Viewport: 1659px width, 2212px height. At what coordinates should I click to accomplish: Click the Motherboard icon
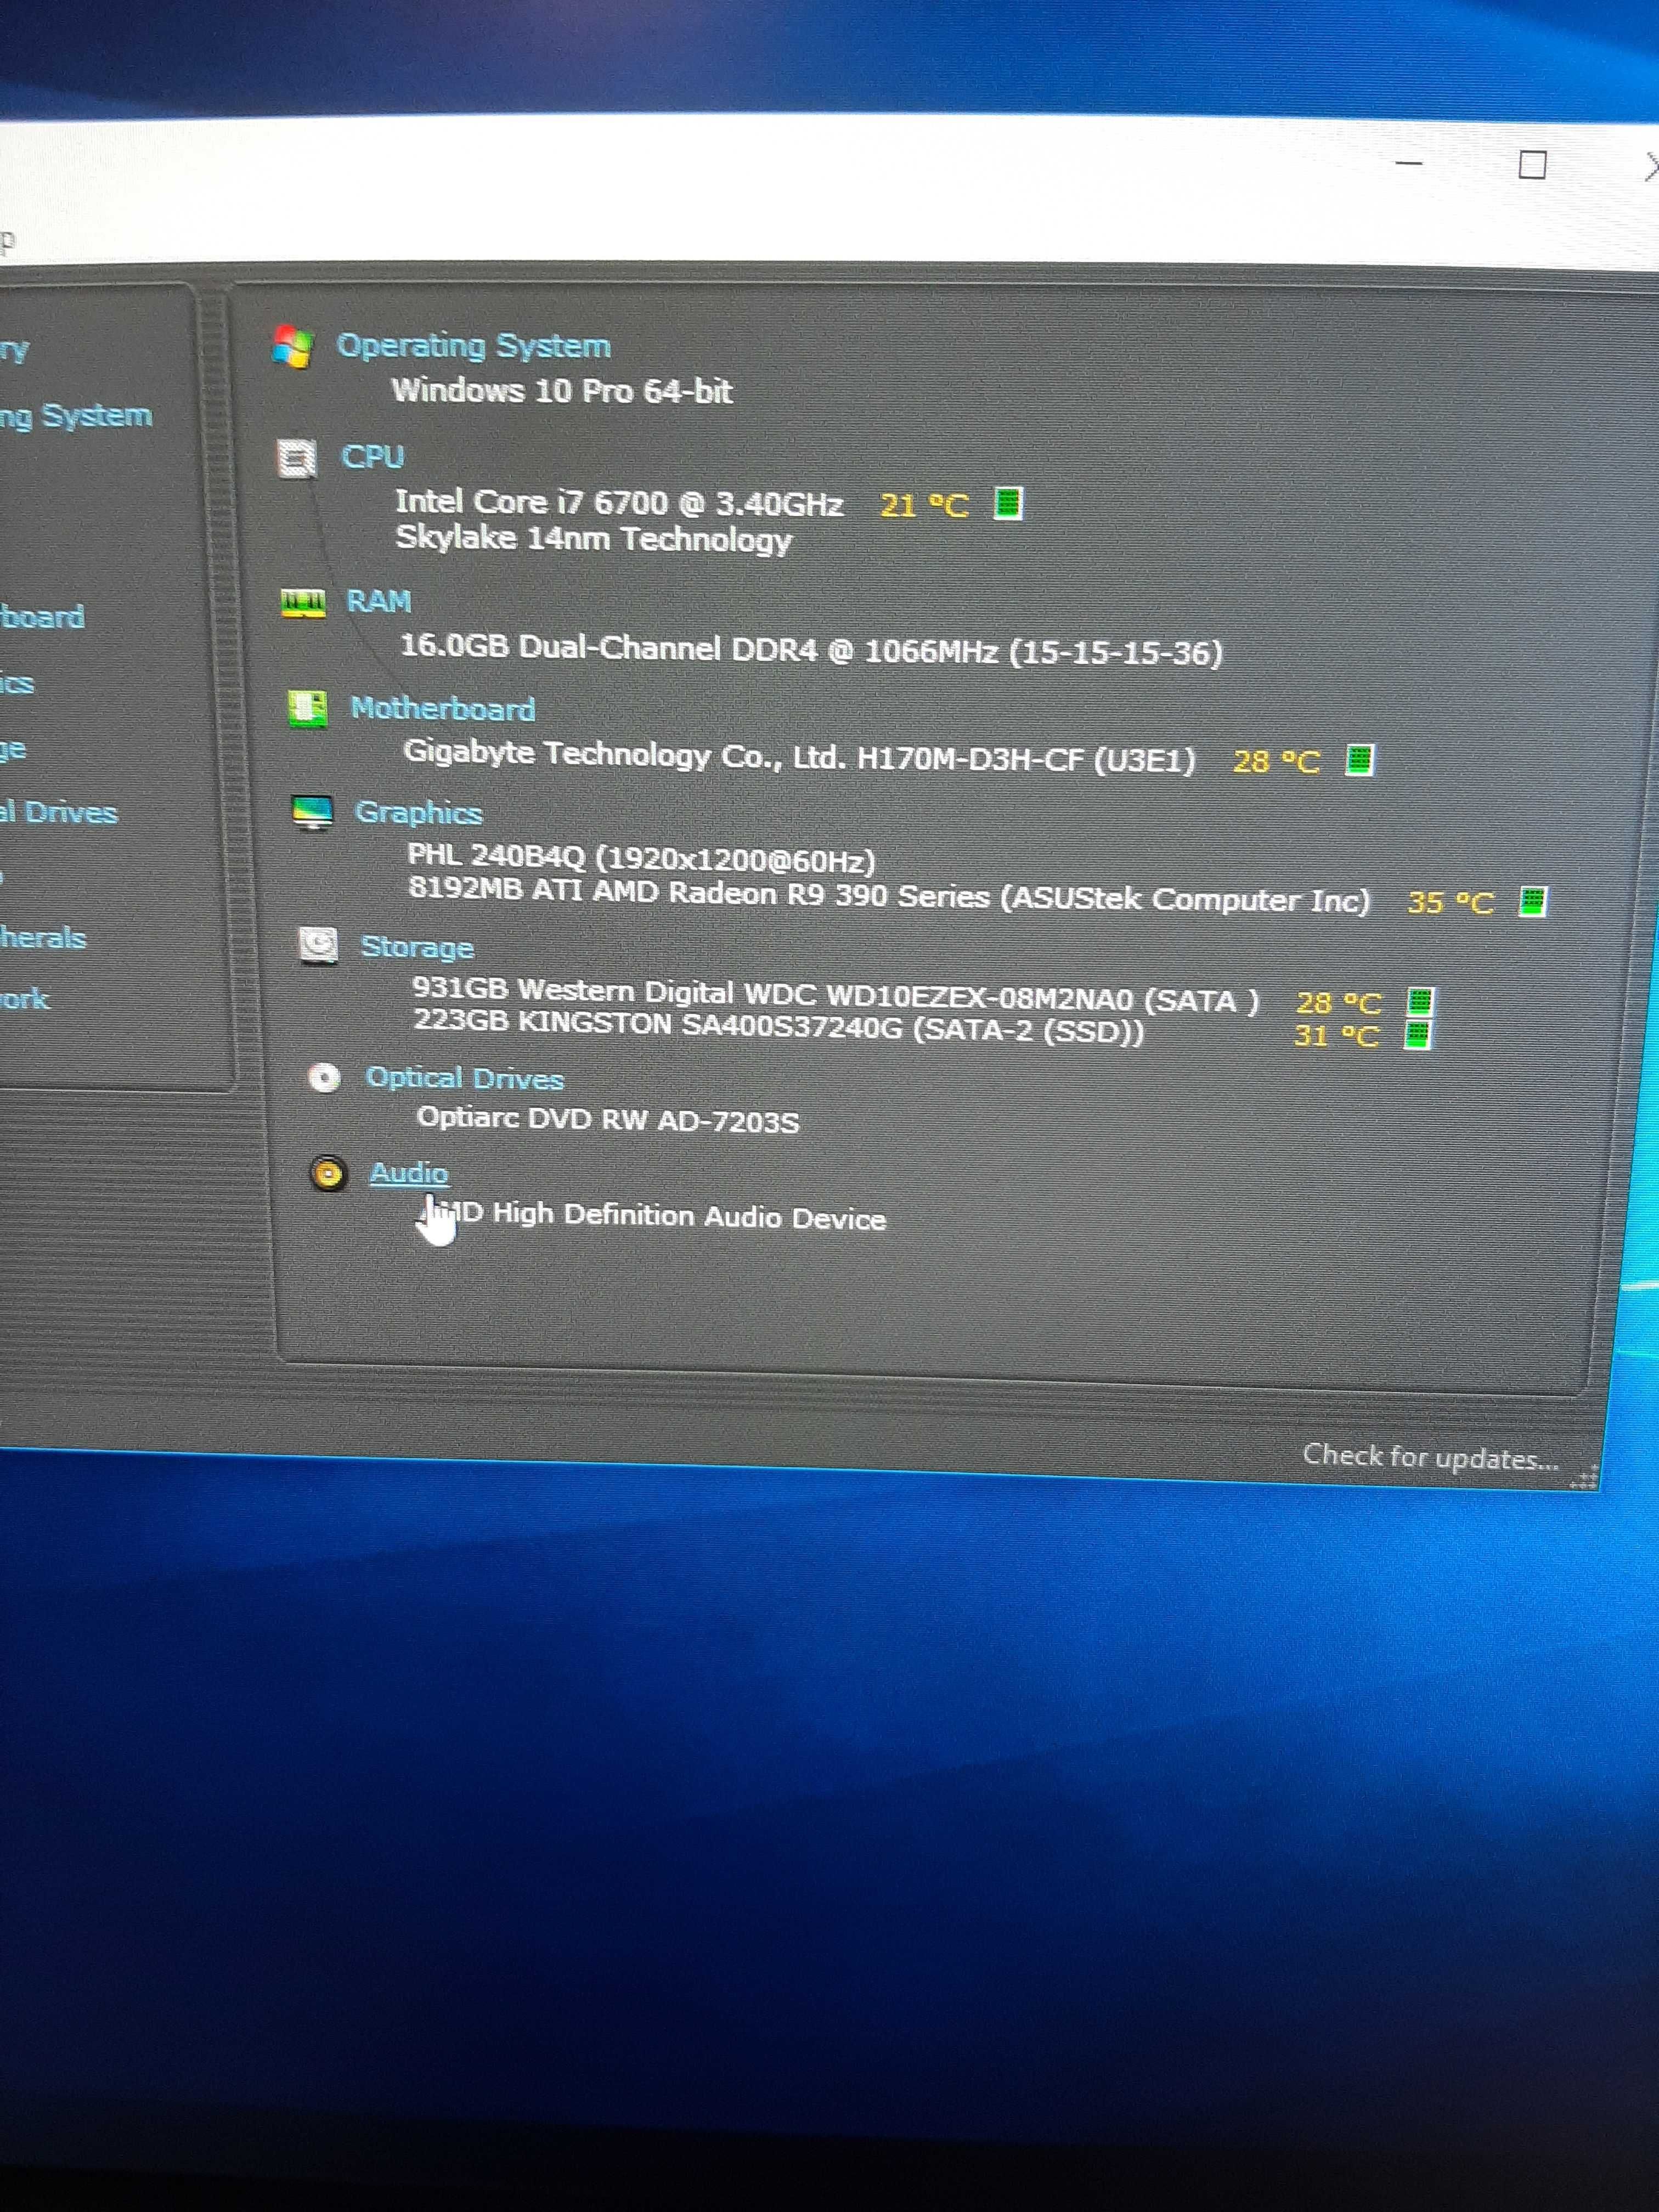click(307, 709)
